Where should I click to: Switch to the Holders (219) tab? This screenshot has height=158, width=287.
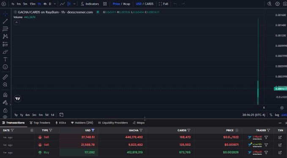82,123
